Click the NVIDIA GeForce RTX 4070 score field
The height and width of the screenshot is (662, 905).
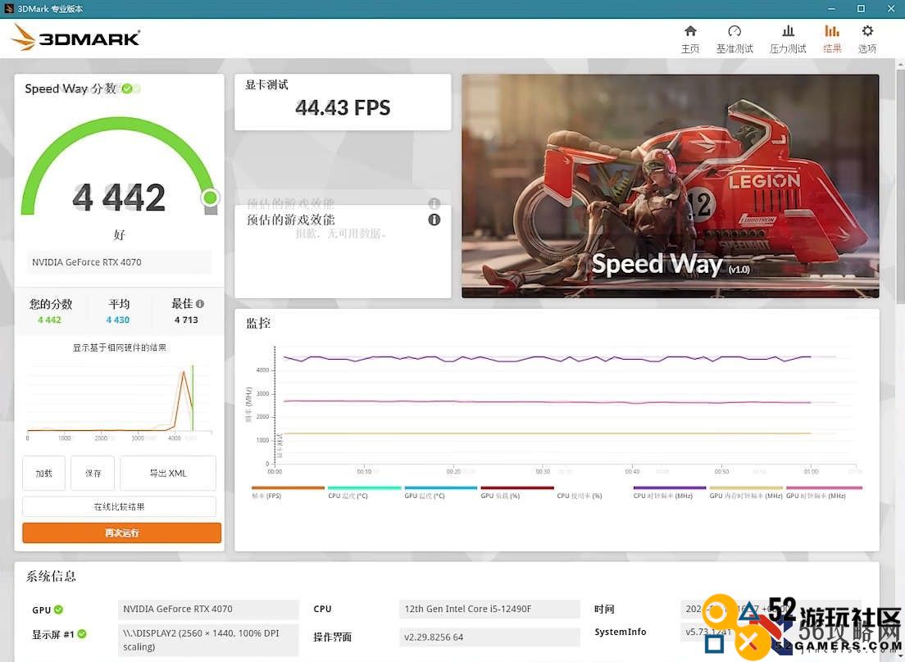click(x=118, y=262)
